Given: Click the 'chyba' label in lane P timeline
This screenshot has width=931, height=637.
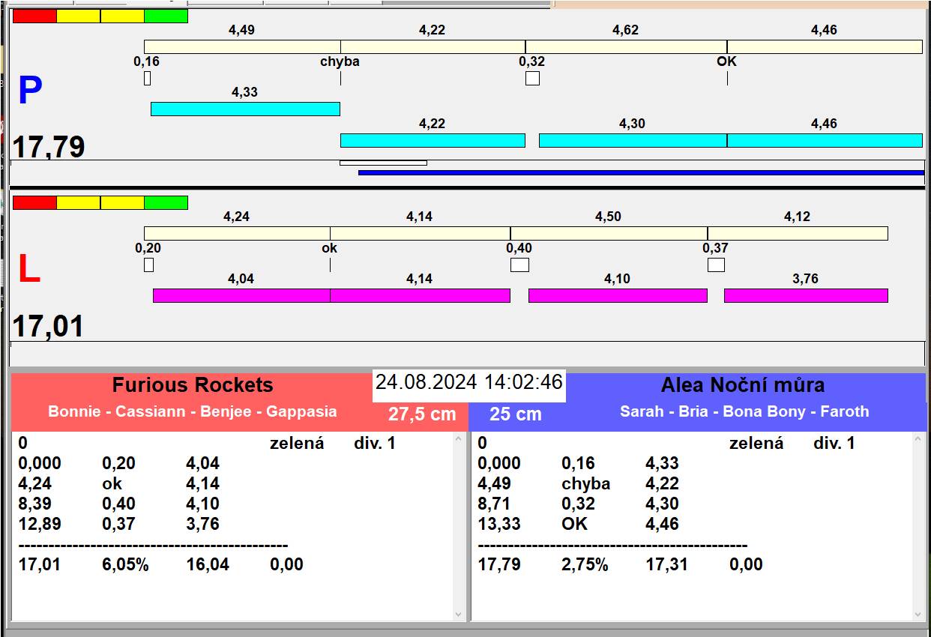Looking at the screenshot, I should click(340, 61).
